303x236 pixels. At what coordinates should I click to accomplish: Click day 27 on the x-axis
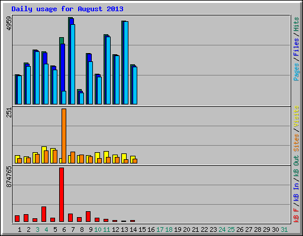[249, 230]
